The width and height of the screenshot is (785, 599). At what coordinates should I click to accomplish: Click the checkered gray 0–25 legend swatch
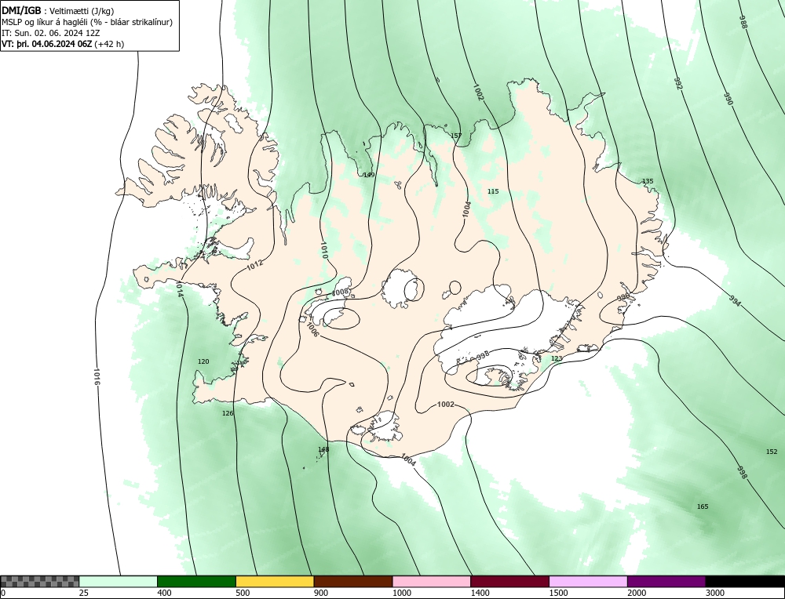pyautogui.click(x=39, y=582)
